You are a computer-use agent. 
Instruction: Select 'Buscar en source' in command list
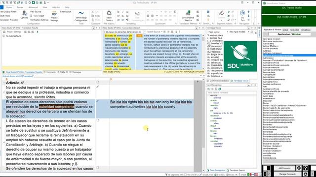(271, 144)
